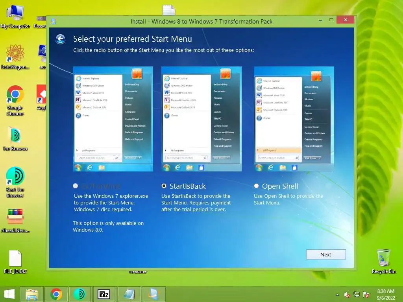Click 'Select your preferred Start Menu' heading
This screenshot has width=403, height=302.
pyautogui.click(x=132, y=39)
